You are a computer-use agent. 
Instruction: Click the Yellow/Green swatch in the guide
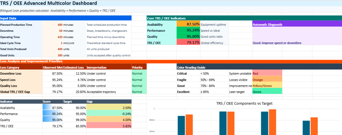coord(267,86)
